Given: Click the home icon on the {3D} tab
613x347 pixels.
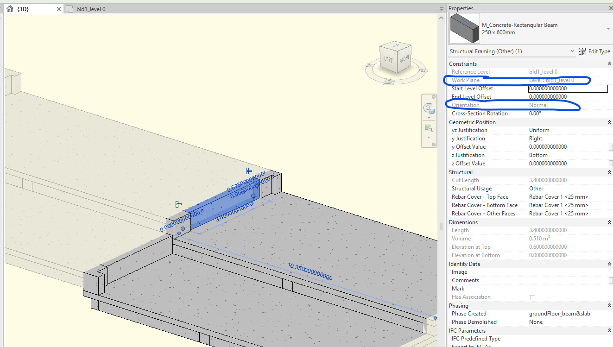Looking at the screenshot, I should tap(10, 9).
